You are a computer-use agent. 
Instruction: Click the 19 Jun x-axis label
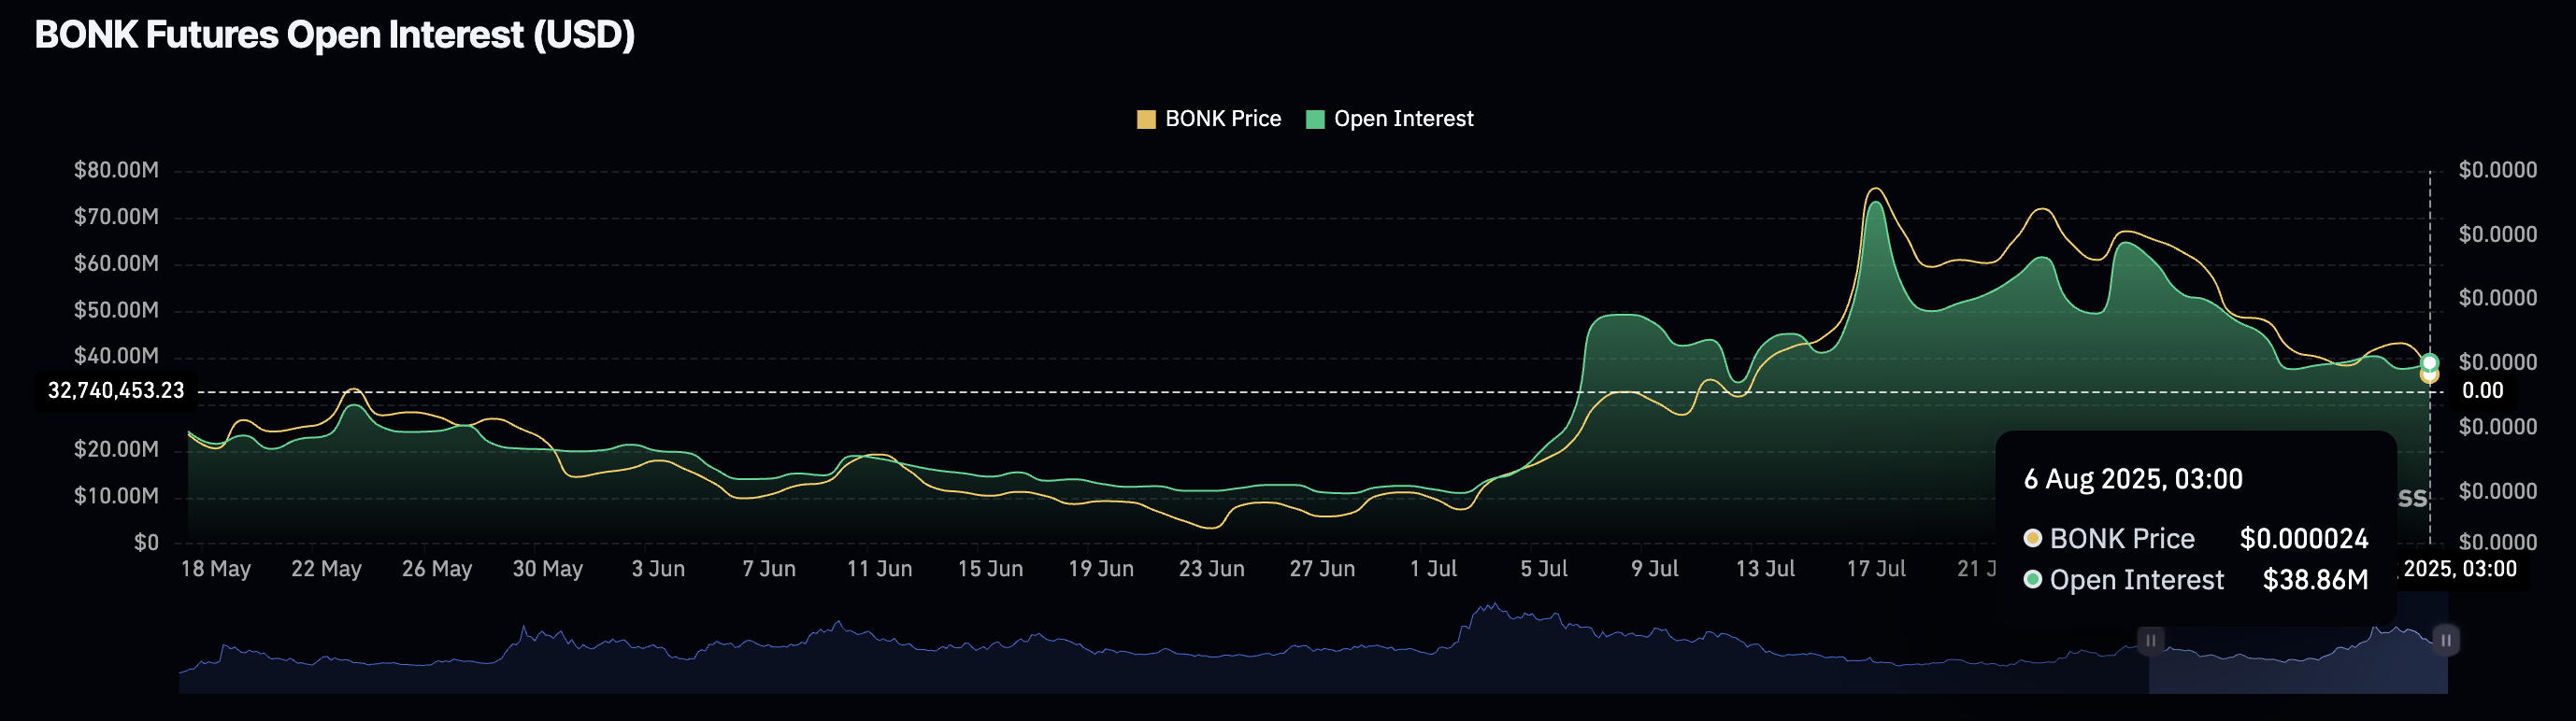click(x=1101, y=569)
